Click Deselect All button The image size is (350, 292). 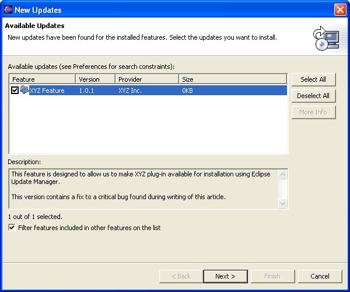click(x=313, y=96)
